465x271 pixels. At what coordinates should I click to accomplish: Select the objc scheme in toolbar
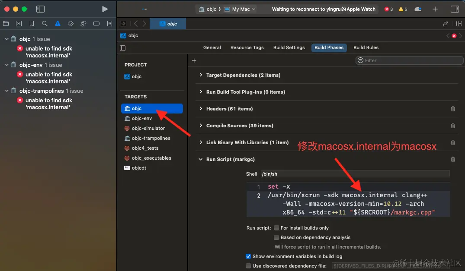click(208, 9)
